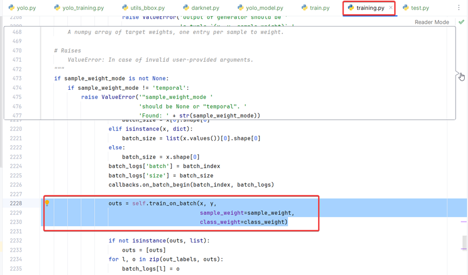Click "batch_logs['size'] = batch_size" line

[x=161, y=175]
